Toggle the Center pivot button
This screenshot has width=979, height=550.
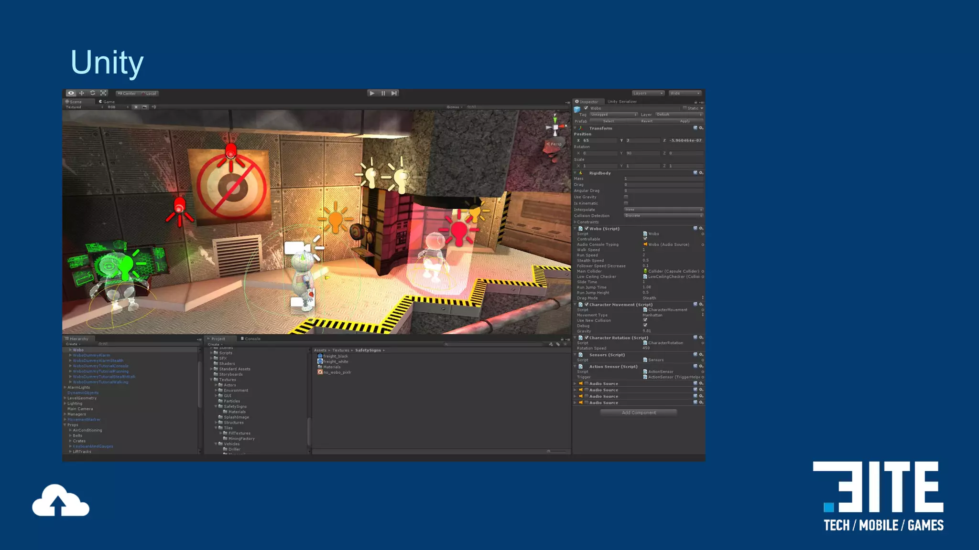(127, 94)
